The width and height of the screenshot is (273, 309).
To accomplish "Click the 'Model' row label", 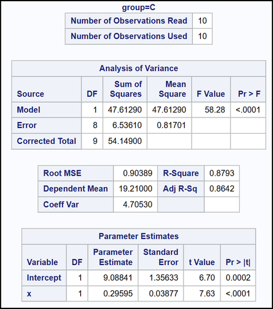I will [x=29, y=110].
